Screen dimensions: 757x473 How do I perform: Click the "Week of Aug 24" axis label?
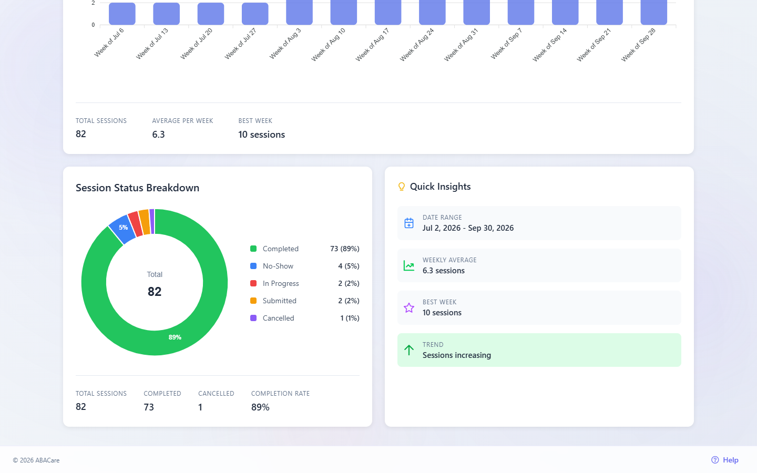click(417, 45)
